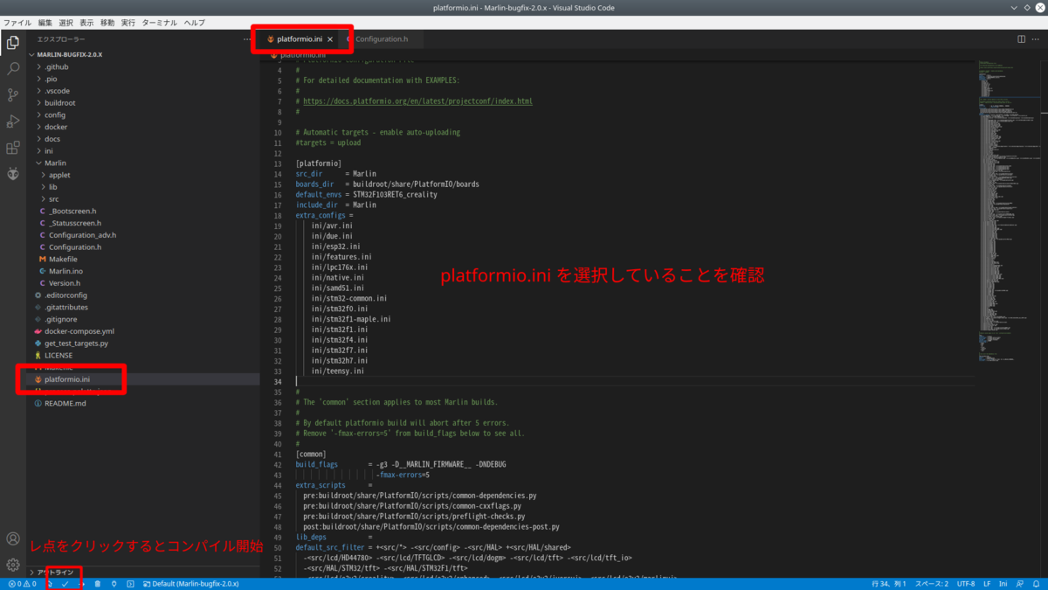Viewport: 1048px width, 590px height.
Task: Open the editor More Actions ellipsis
Action: [1036, 39]
